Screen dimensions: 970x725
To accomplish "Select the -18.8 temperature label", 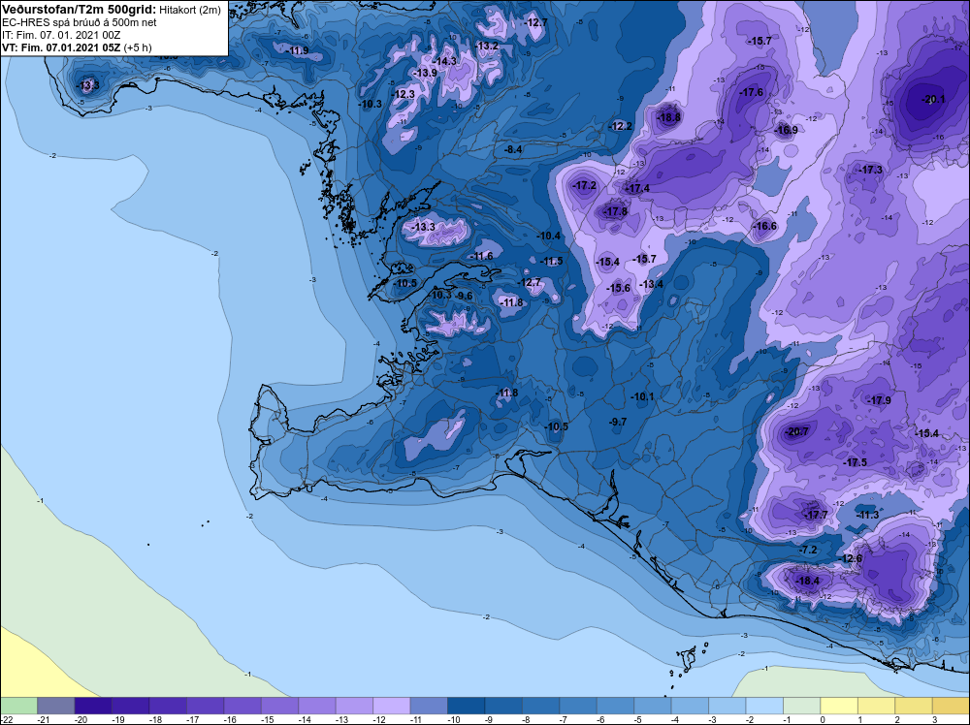I will [x=668, y=117].
